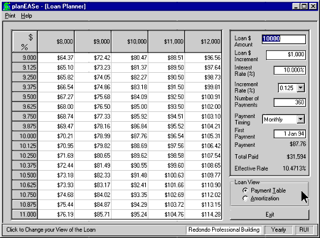Image resolution: width=320 pixels, height=238 pixels.
Task: Click the Loan $ Increment field
Action: [x=286, y=55]
